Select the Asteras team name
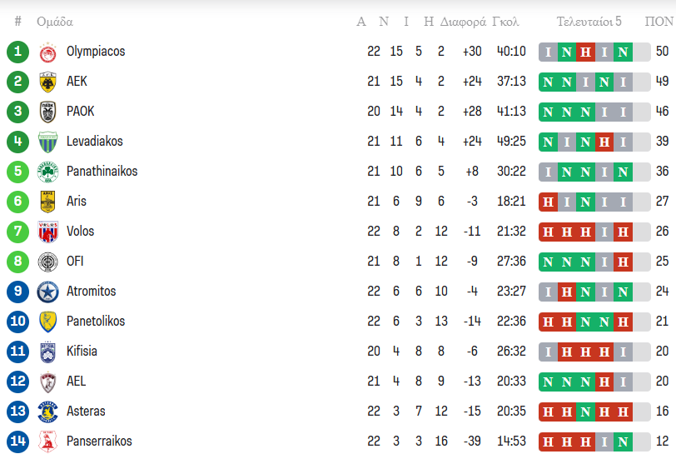 (86, 412)
